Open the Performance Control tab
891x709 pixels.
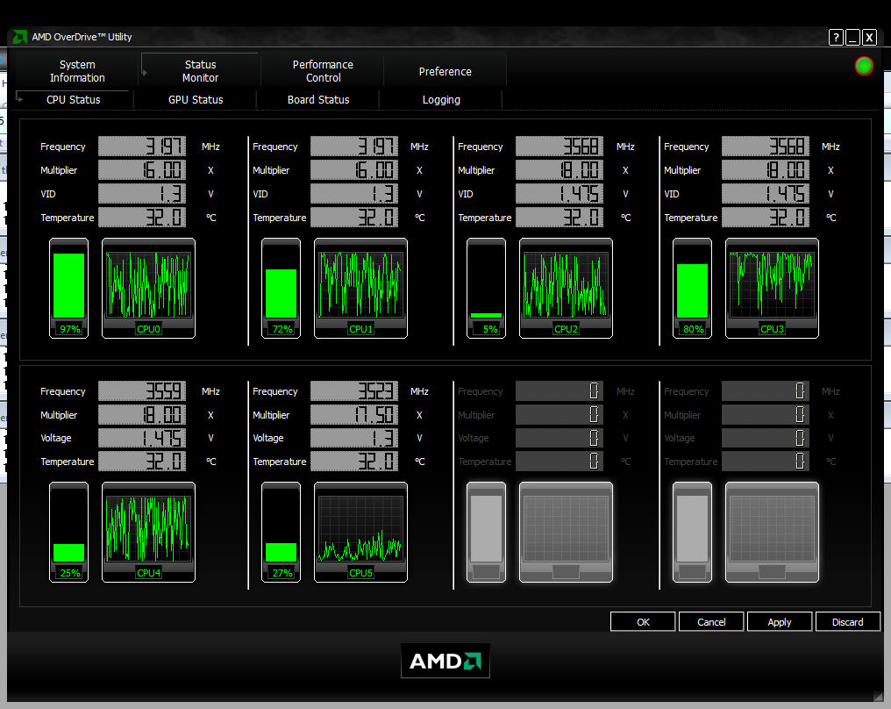pyautogui.click(x=323, y=71)
